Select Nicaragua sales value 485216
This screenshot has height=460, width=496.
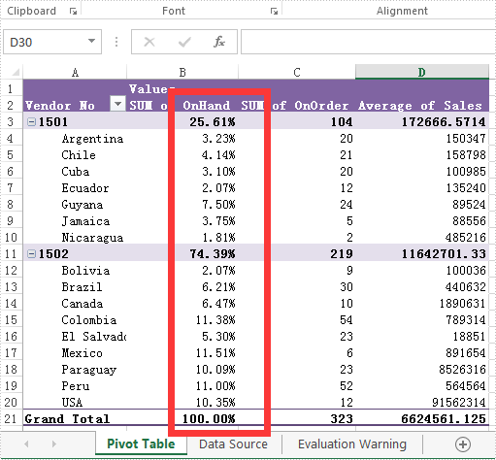tap(422, 238)
